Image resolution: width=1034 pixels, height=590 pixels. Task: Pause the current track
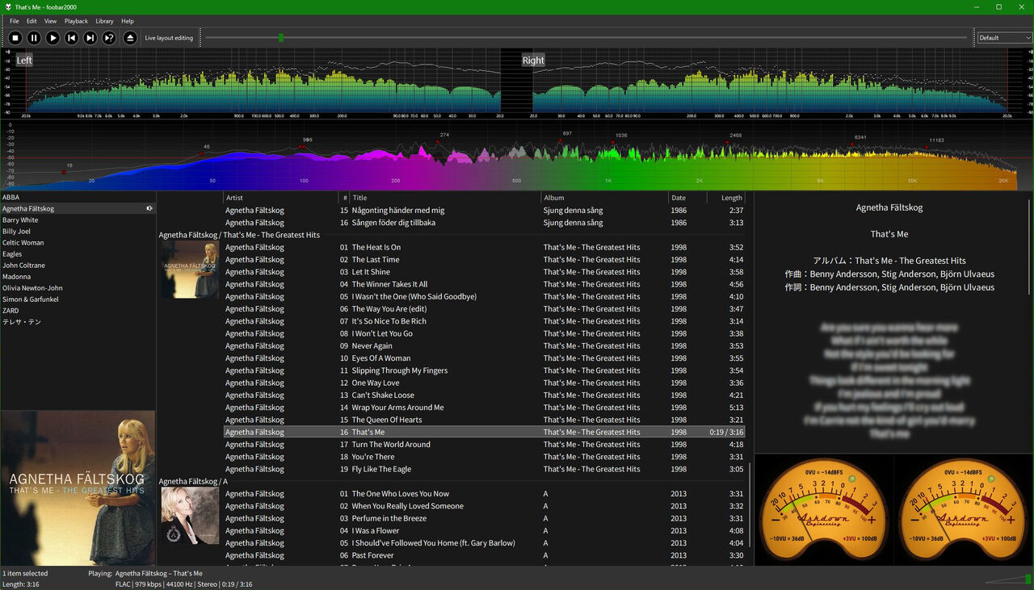tap(34, 37)
